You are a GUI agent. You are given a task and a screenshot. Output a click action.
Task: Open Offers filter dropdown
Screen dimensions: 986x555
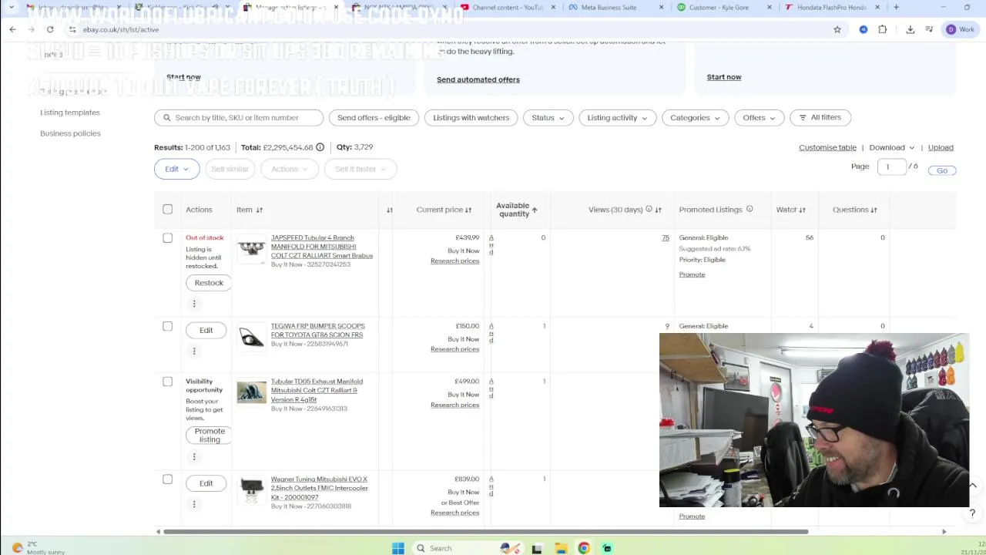tap(759, 118)
